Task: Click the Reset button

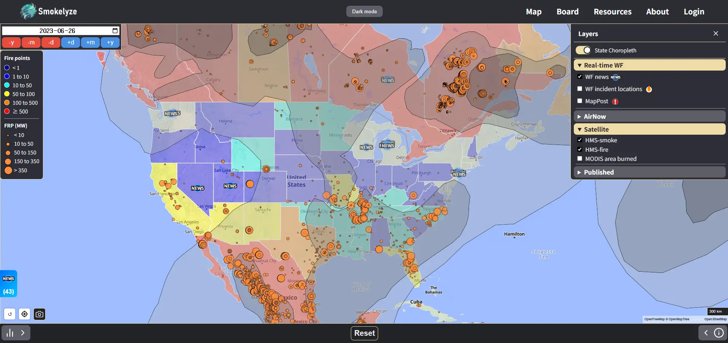Action: coord(364,333)
